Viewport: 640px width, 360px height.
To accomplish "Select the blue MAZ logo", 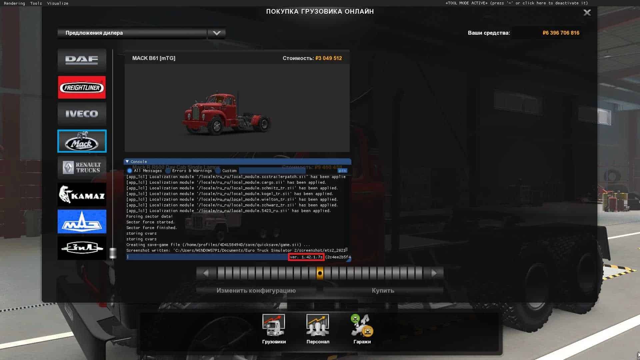I will [82, 221].
